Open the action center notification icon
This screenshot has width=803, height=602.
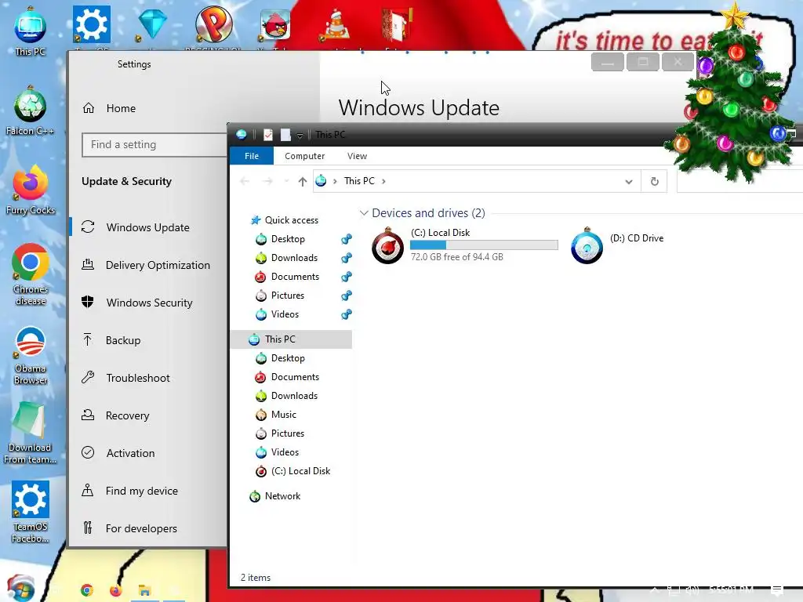tap(777, 590)
